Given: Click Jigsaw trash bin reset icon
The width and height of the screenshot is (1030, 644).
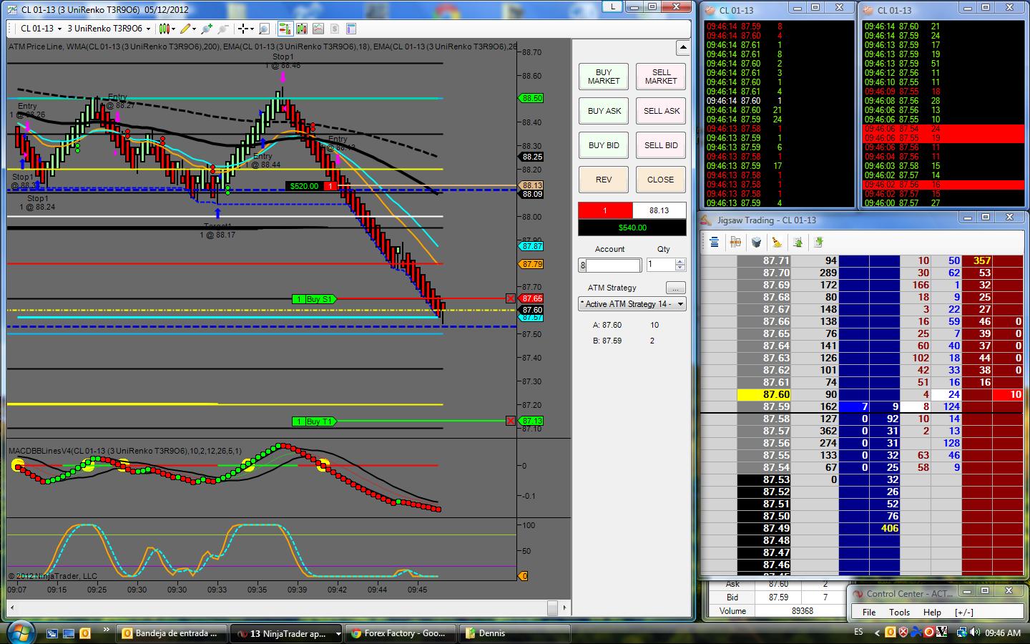Looking at the screenshot, I should pos(756,242).
